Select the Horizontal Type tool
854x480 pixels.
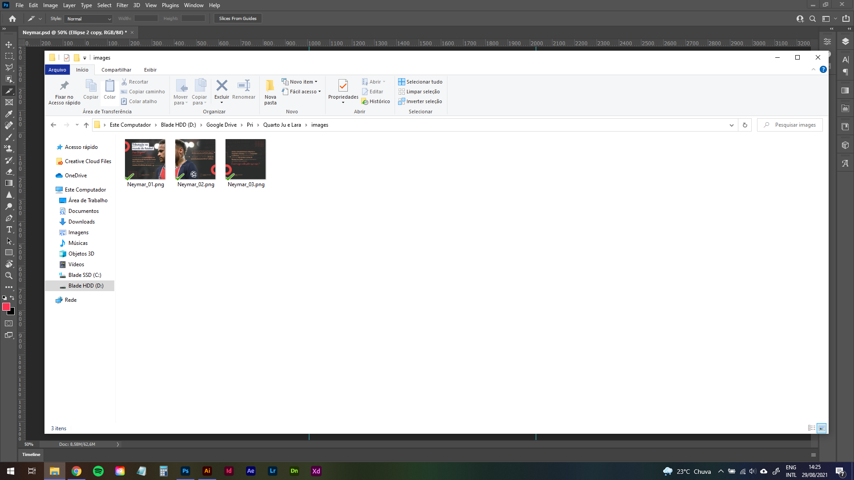[x=9, y=229]
